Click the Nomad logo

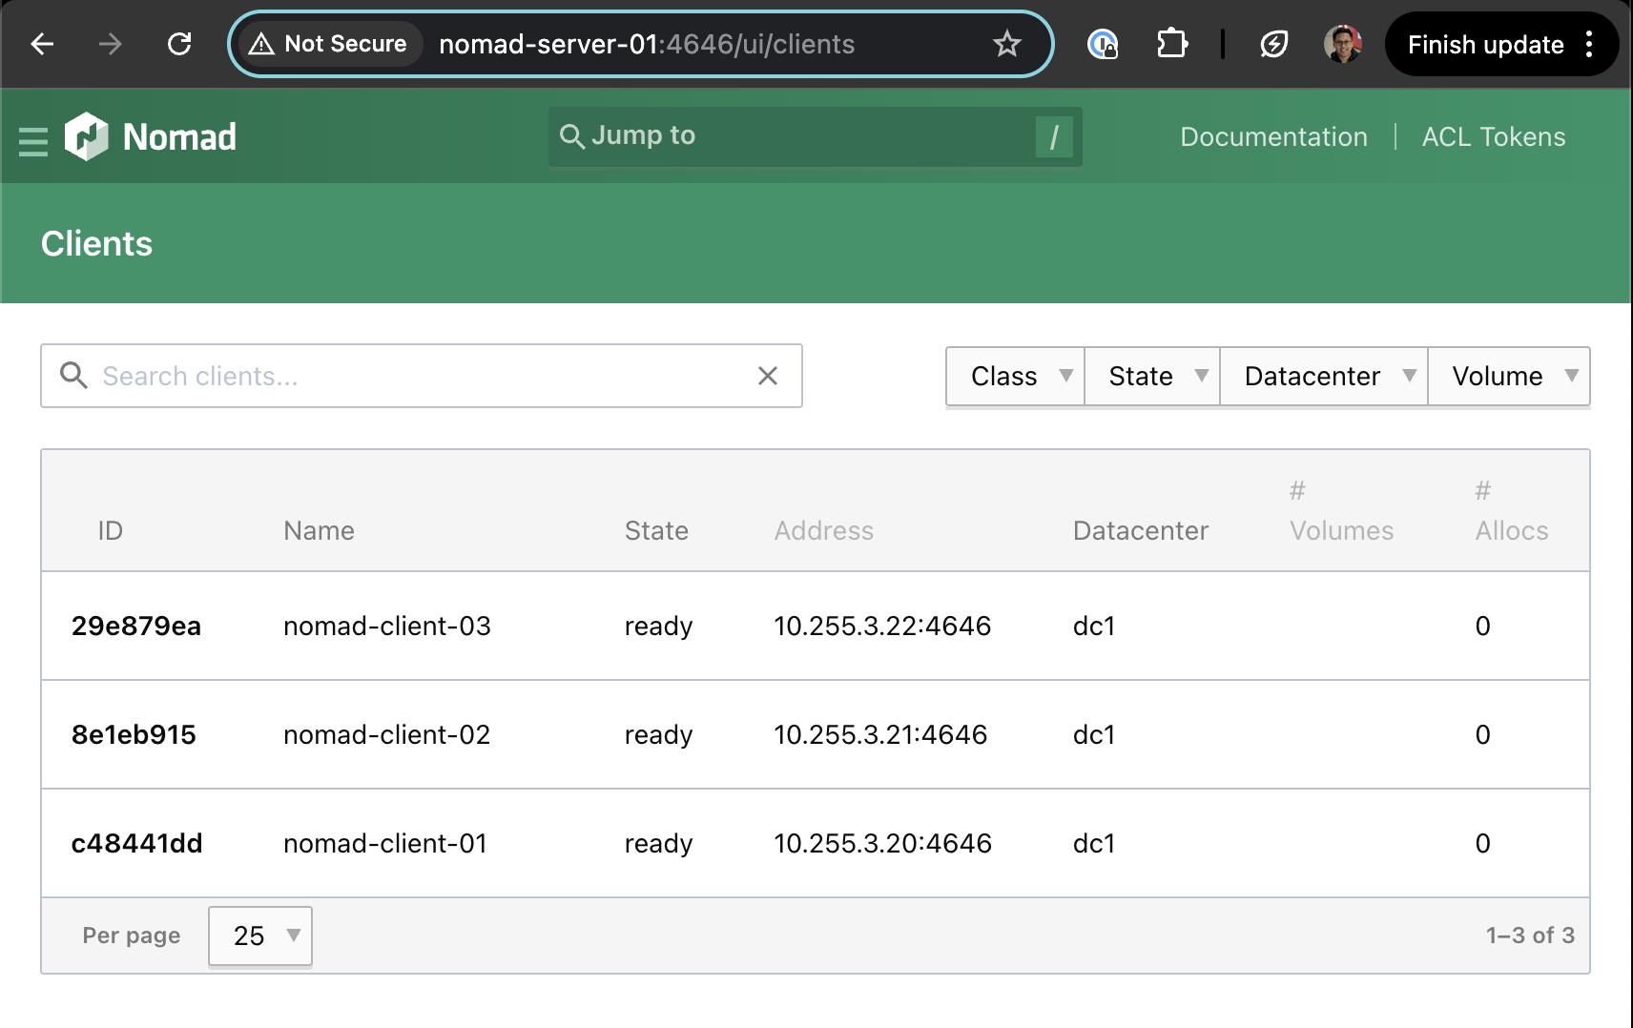click(88, 136)
